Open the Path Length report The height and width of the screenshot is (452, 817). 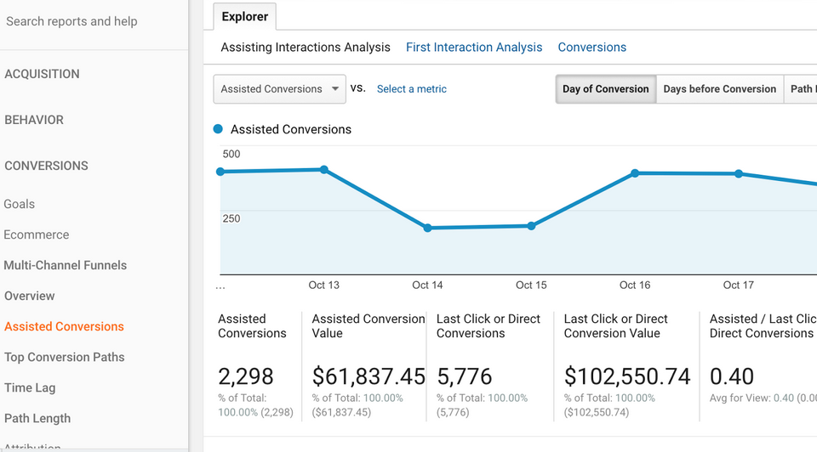click(x=37, y=418)
